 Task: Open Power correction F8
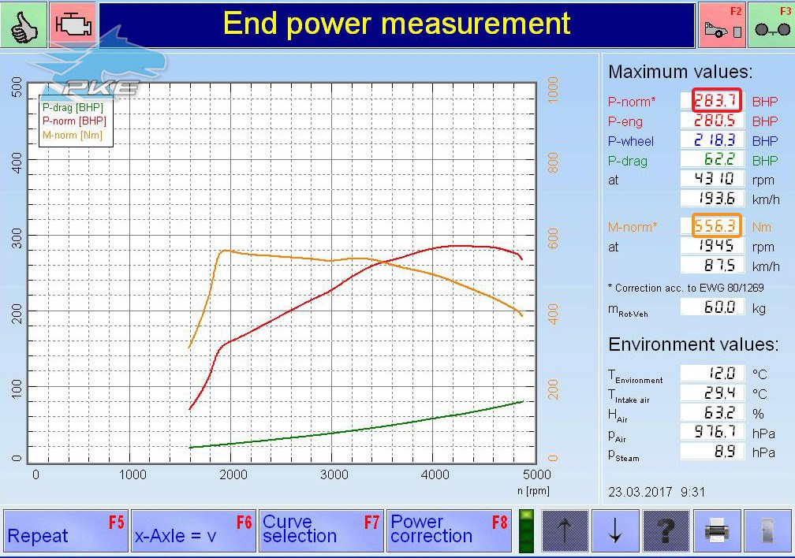tap(450, 530)
